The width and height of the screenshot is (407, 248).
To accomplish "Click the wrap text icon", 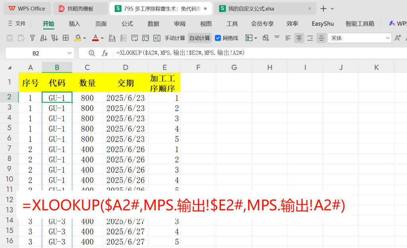I will pyautogui.click(x=134, y=38).
